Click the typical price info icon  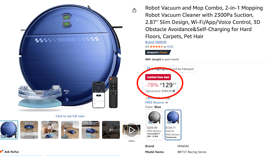174,91
